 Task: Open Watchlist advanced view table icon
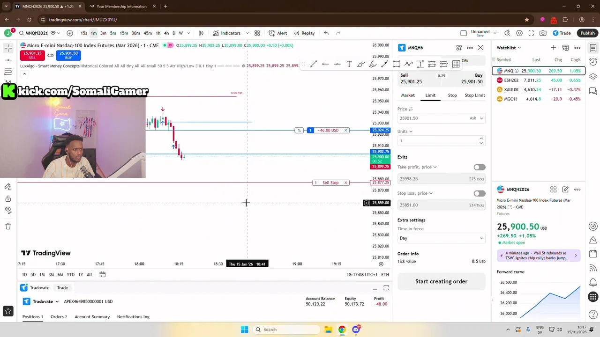tap(565, 48)
